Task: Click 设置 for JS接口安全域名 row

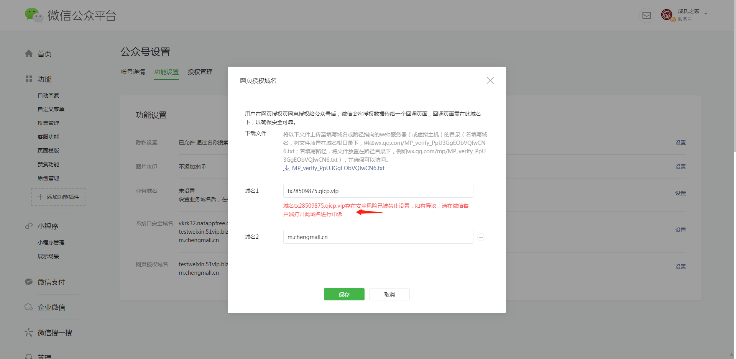Action: coord(680,230)
